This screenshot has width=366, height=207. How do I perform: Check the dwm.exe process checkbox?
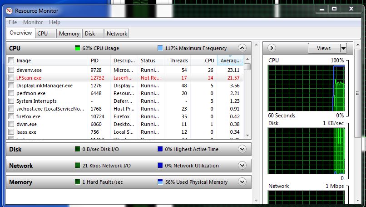pyautogui.click(x=11, y=124)
